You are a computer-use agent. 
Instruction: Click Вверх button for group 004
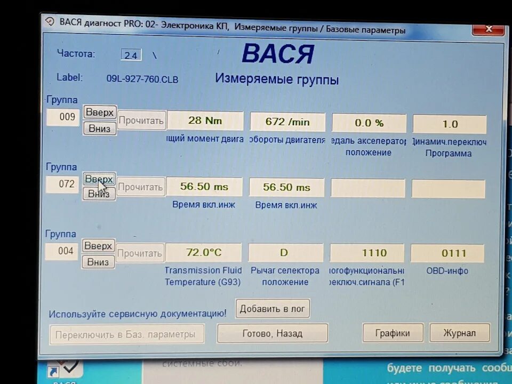[98, 245]
